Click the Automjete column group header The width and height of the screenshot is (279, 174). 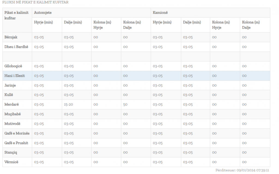click(x=43, y=13)
